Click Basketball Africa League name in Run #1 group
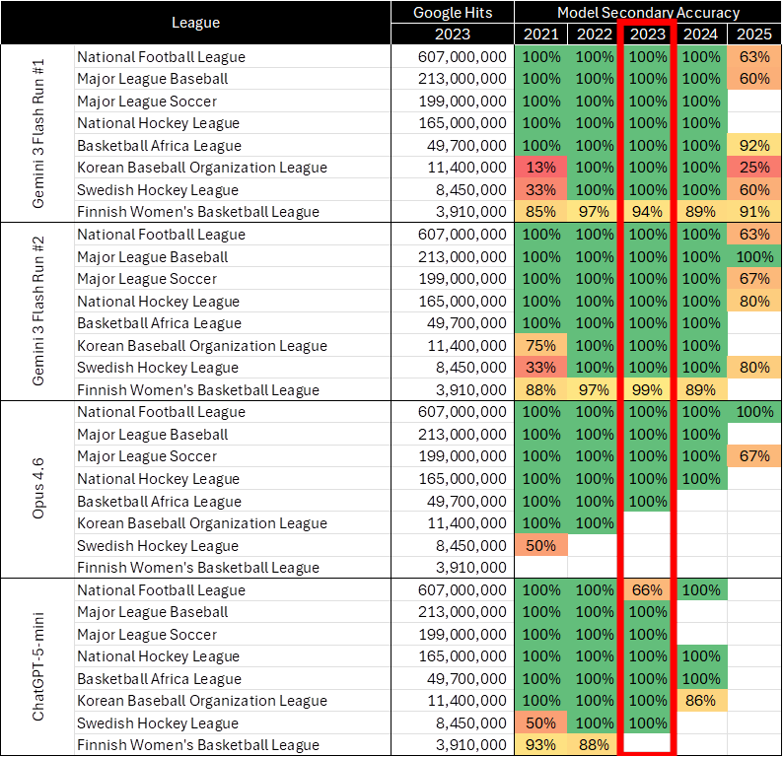The width and height of the screenshot is (783, 757). point(160,145)
